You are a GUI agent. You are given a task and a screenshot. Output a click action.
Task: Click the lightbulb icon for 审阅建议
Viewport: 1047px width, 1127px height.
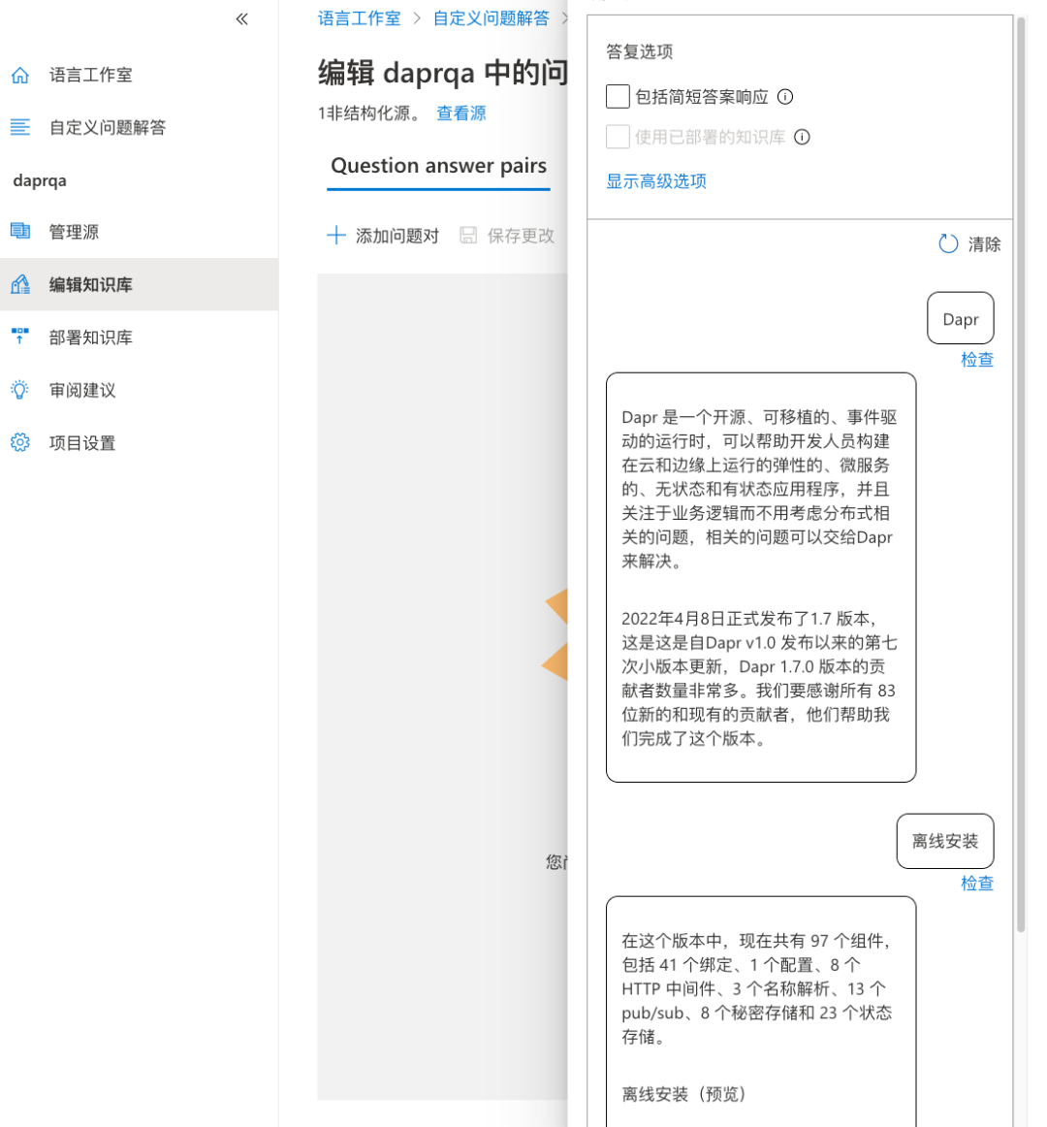pyautogui.click(x=20, y=390)
